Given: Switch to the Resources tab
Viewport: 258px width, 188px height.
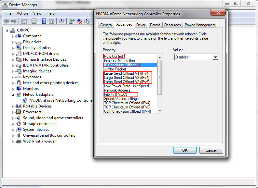Looking at the screenshot, I should [x=172, y=25].
